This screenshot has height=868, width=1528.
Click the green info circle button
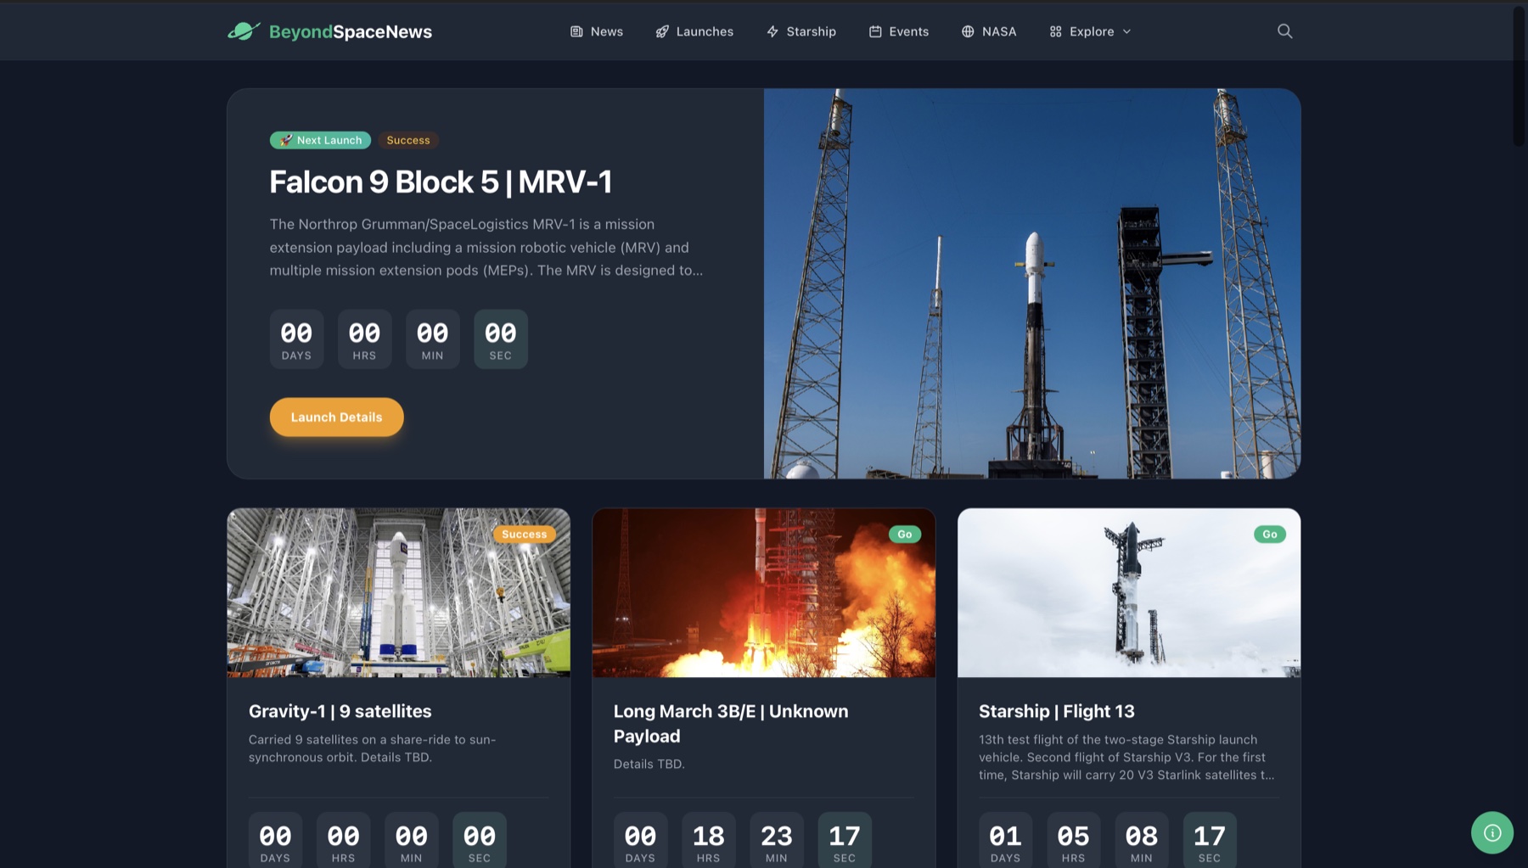click(1491, 833)
